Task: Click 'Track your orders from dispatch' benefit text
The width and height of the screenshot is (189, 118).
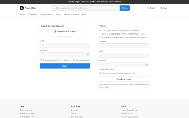Action: [x=121, y=30]
